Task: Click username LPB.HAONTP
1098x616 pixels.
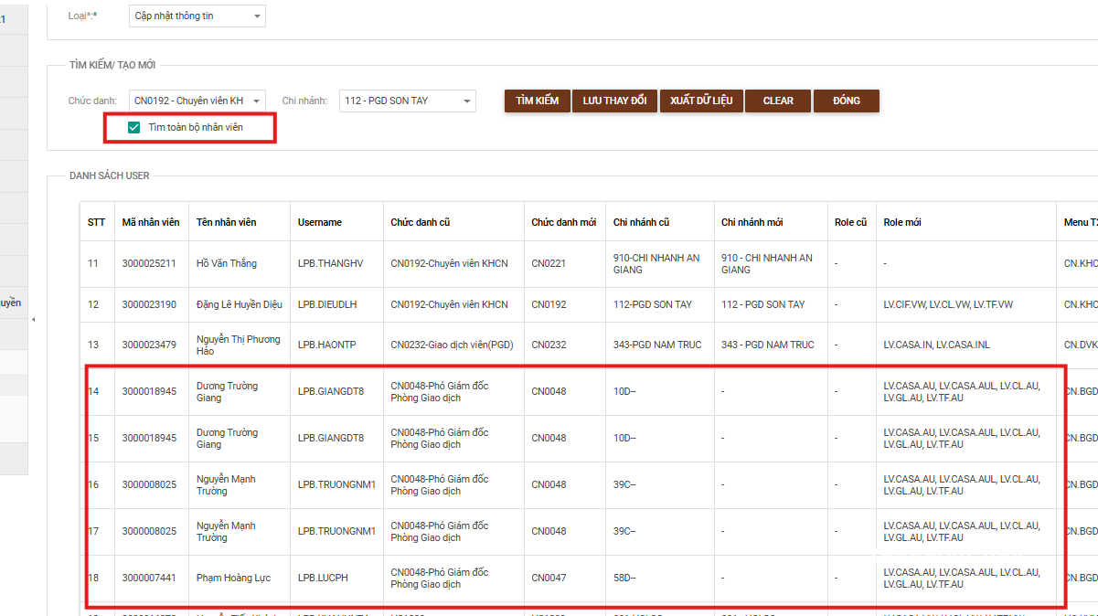Action: tap(327, 345)
